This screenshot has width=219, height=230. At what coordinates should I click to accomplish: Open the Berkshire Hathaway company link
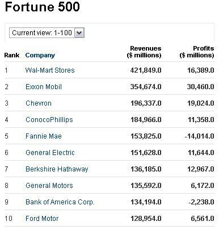point(57,169)
